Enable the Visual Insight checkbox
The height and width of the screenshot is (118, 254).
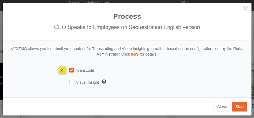[x=72, y=82]
